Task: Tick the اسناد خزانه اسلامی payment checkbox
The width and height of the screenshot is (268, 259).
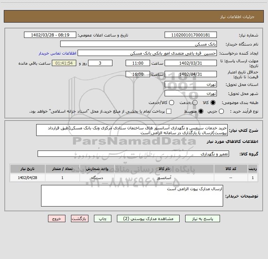Action: tap(169, 111)
